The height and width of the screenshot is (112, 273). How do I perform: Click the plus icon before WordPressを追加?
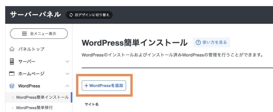pos(86,86)
